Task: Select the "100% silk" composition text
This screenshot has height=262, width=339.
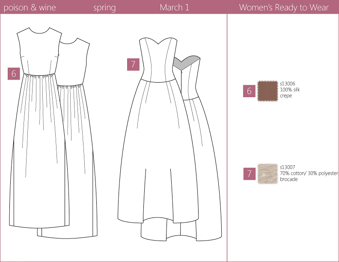Action: click(290, 90)
